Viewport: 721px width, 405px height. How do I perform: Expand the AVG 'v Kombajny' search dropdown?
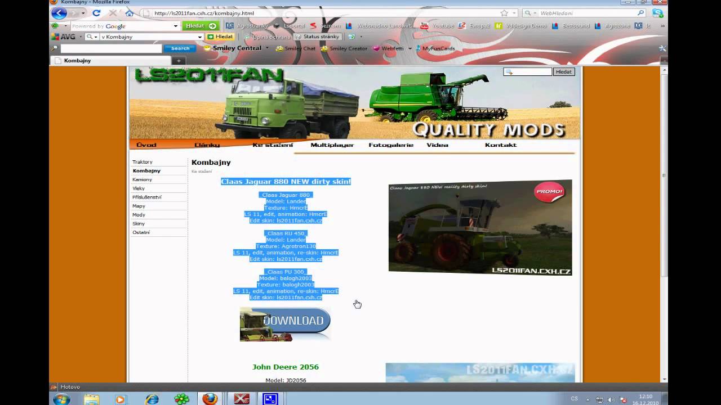199,37
